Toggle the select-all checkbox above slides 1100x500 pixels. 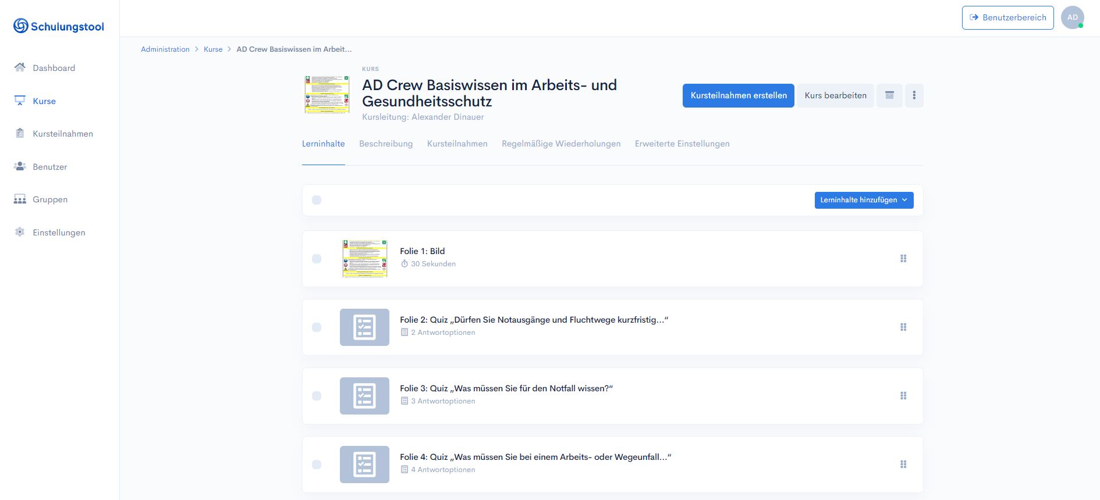point(317,200)
